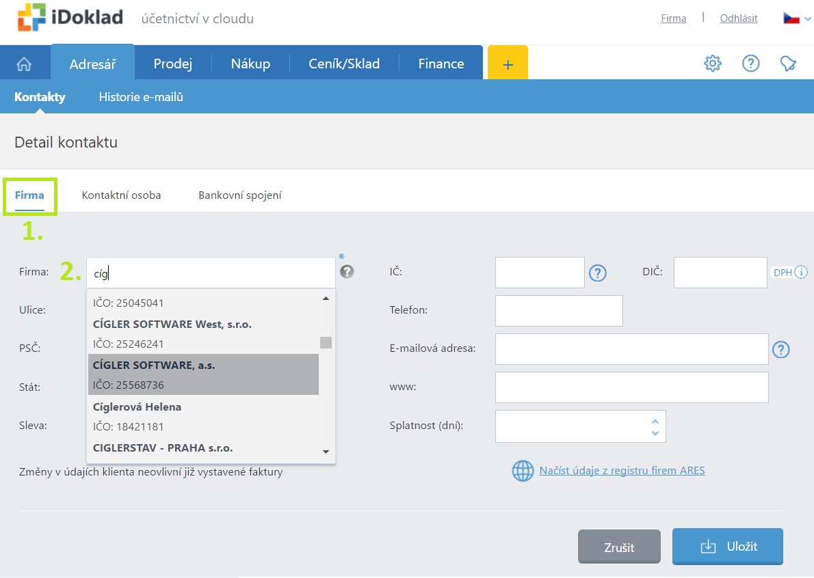Open the help question mark in top bar
The image size is (814, 578).
click(750, 64)
